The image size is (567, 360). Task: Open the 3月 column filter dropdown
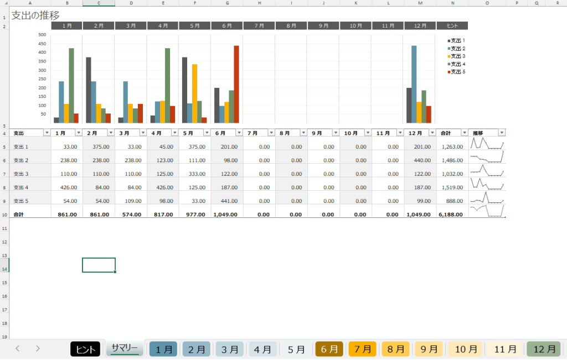pyautogui.click(x=143, y=133)
